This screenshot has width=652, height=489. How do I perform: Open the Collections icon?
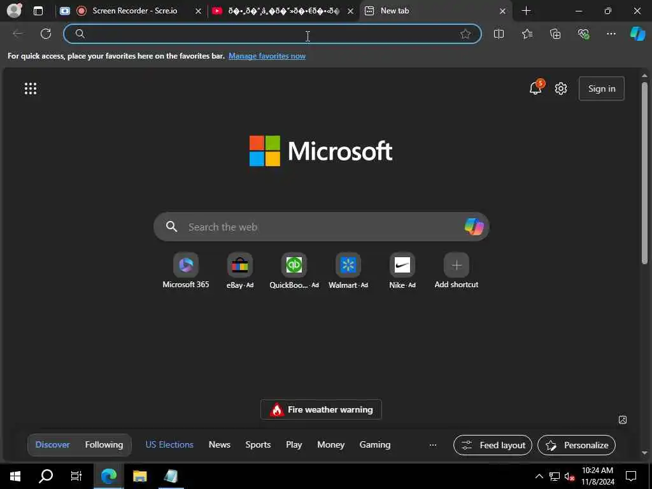pyautogui.click(x=555, y=34)
